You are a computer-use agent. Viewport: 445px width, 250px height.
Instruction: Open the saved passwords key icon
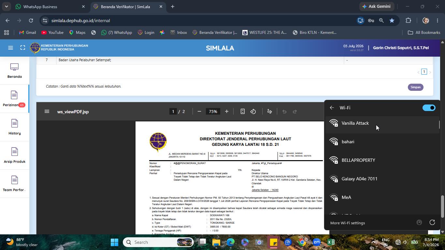click(371, 21)
